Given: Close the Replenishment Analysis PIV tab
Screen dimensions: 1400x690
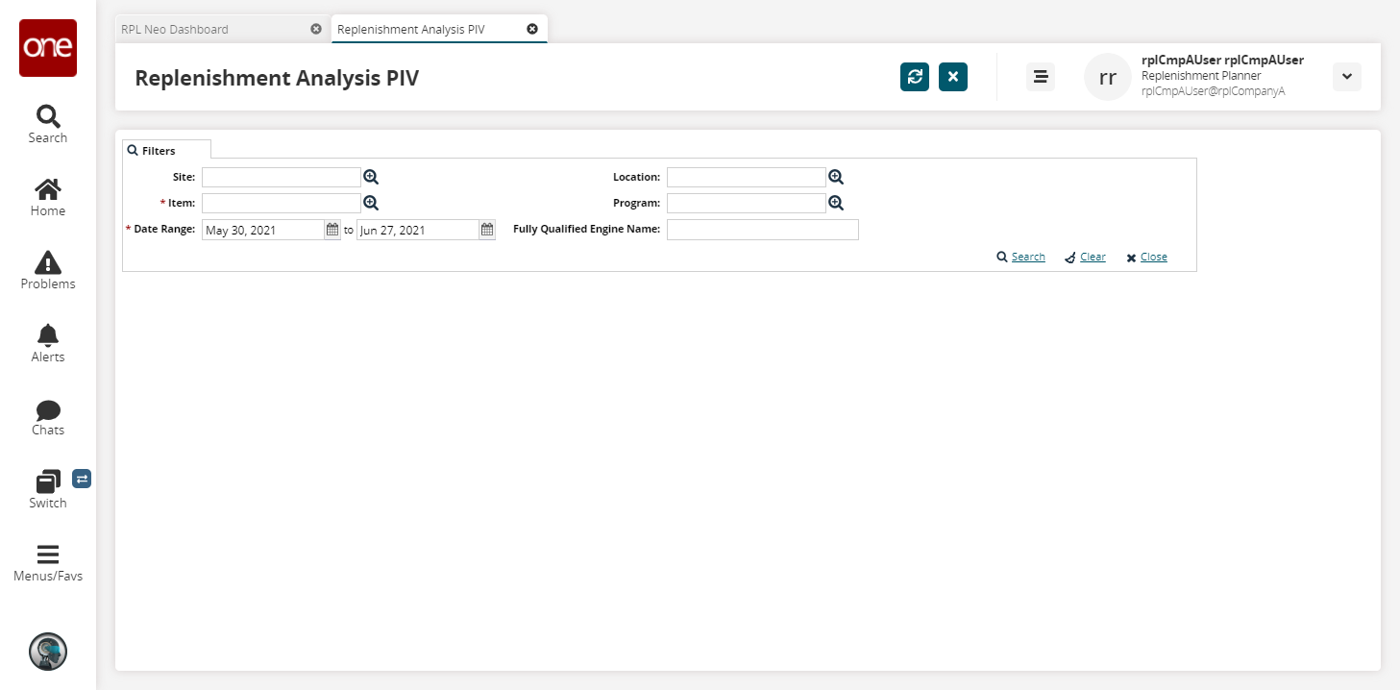Looking at the screenshot, I should point(532,29).
